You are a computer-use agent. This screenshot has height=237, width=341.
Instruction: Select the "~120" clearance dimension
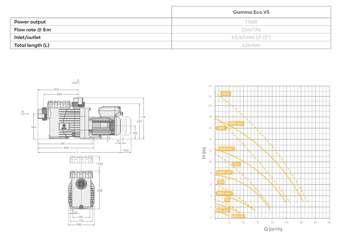point(125,151)
